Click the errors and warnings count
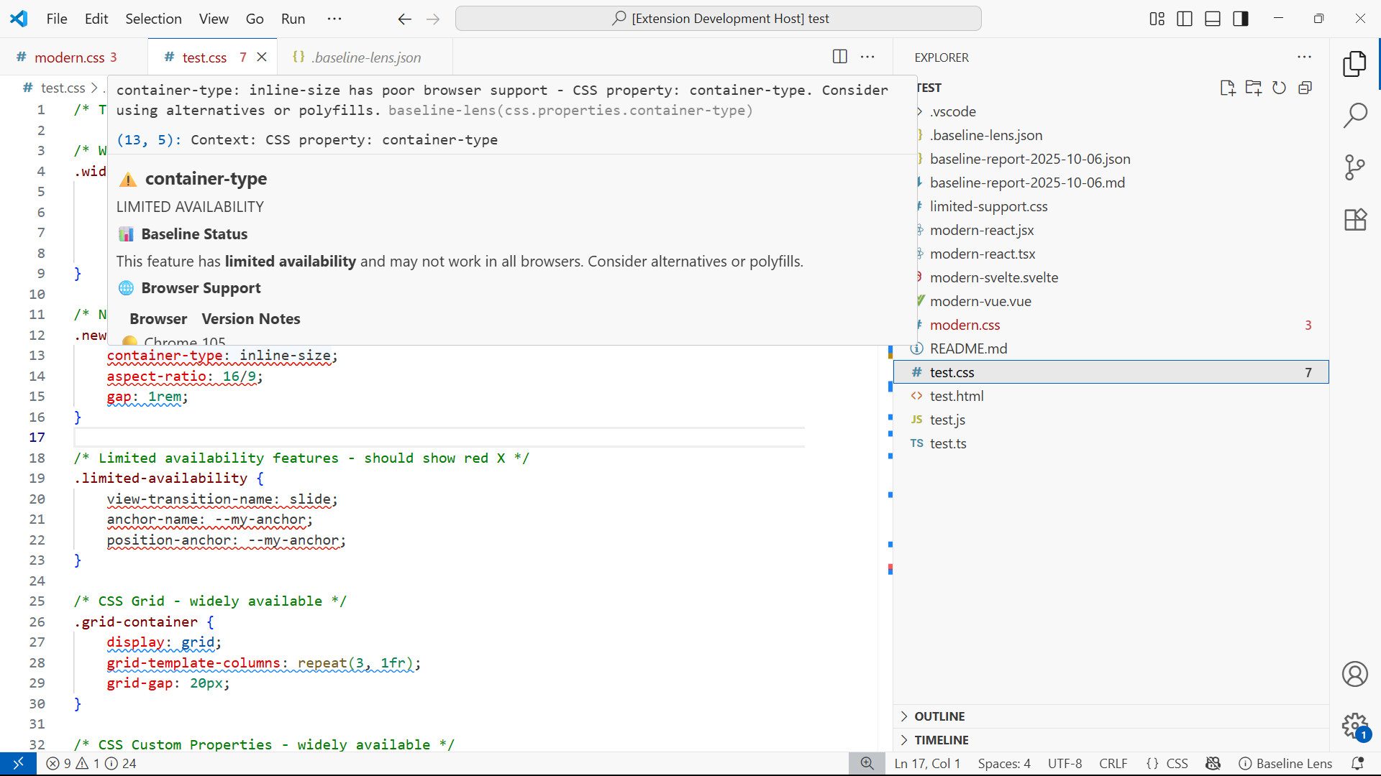The width and height of the screenshot is (1381, 776). (91, 764)
